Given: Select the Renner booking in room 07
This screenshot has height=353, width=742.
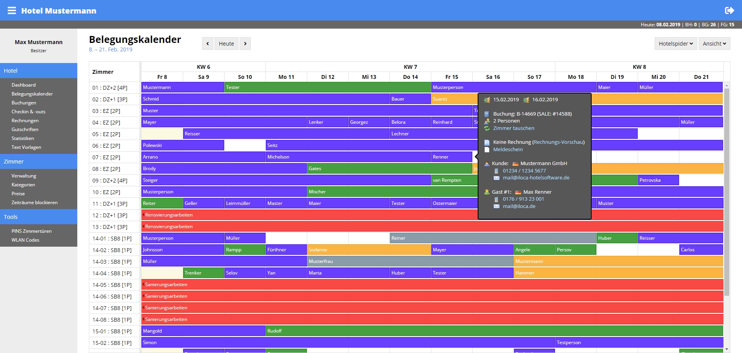Looking at the screenshot, I should 452,157.
